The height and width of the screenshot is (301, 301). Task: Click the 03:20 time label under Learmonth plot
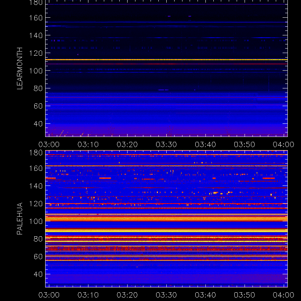(127, 144)
